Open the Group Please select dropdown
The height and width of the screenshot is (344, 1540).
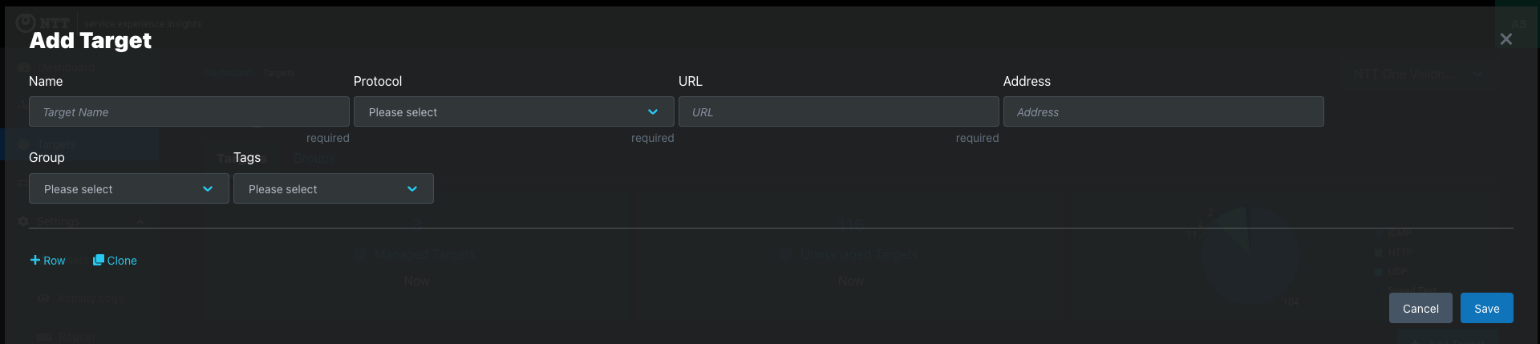pos(129,188)
